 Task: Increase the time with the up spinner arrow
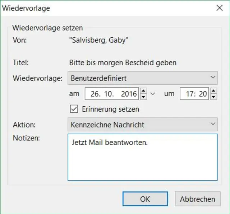point(213,91)
